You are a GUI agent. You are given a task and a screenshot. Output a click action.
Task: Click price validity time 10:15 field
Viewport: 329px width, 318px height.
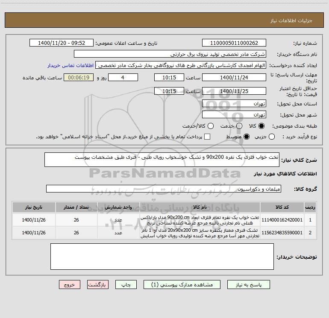pyautogui.click(x=169, y=91)
